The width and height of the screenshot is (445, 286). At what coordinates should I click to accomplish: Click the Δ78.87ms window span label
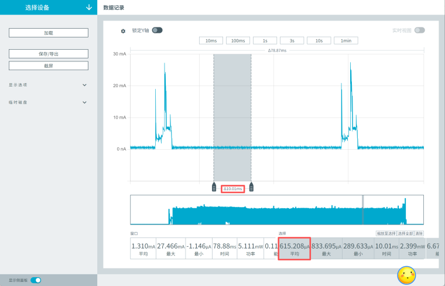278,50
